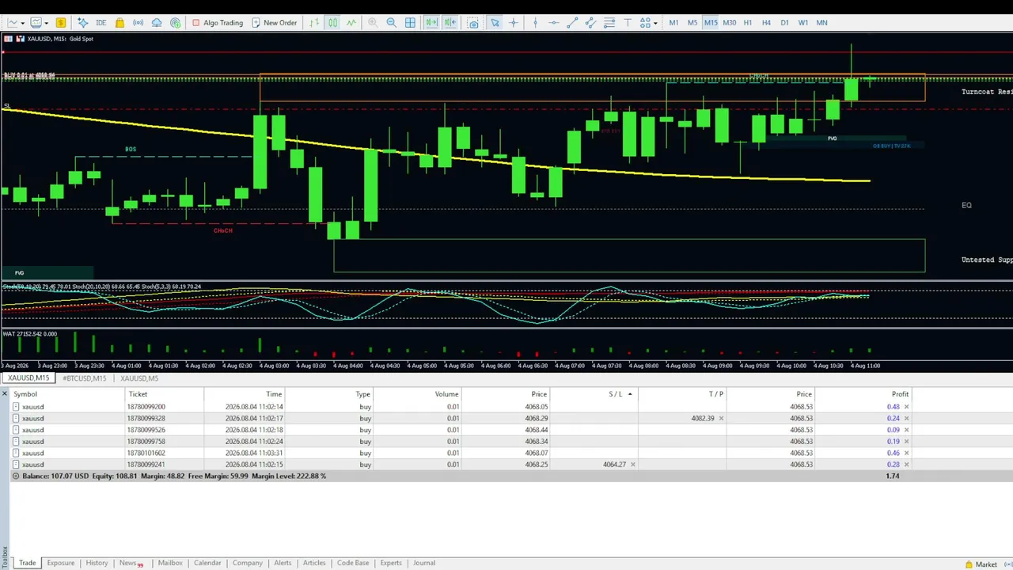The image size is (1013, 570).
Task: Switch to the History tab
Action: 97,563
